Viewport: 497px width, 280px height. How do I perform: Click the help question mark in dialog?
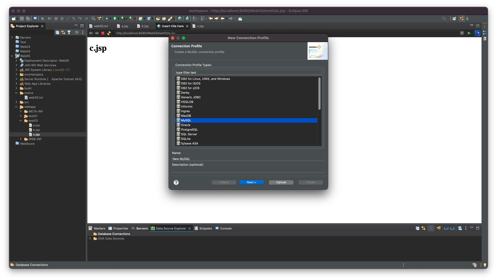(x=176, y=183)
